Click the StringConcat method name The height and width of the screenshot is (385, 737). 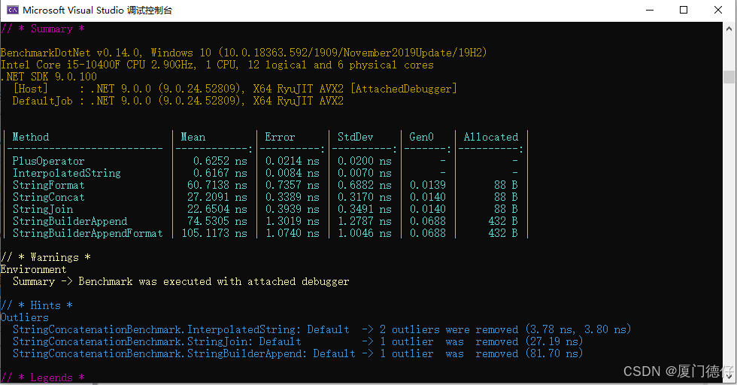48,197
